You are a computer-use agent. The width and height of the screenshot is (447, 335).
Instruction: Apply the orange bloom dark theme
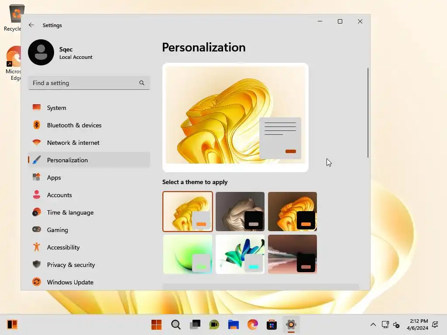(x=292, y=212)
